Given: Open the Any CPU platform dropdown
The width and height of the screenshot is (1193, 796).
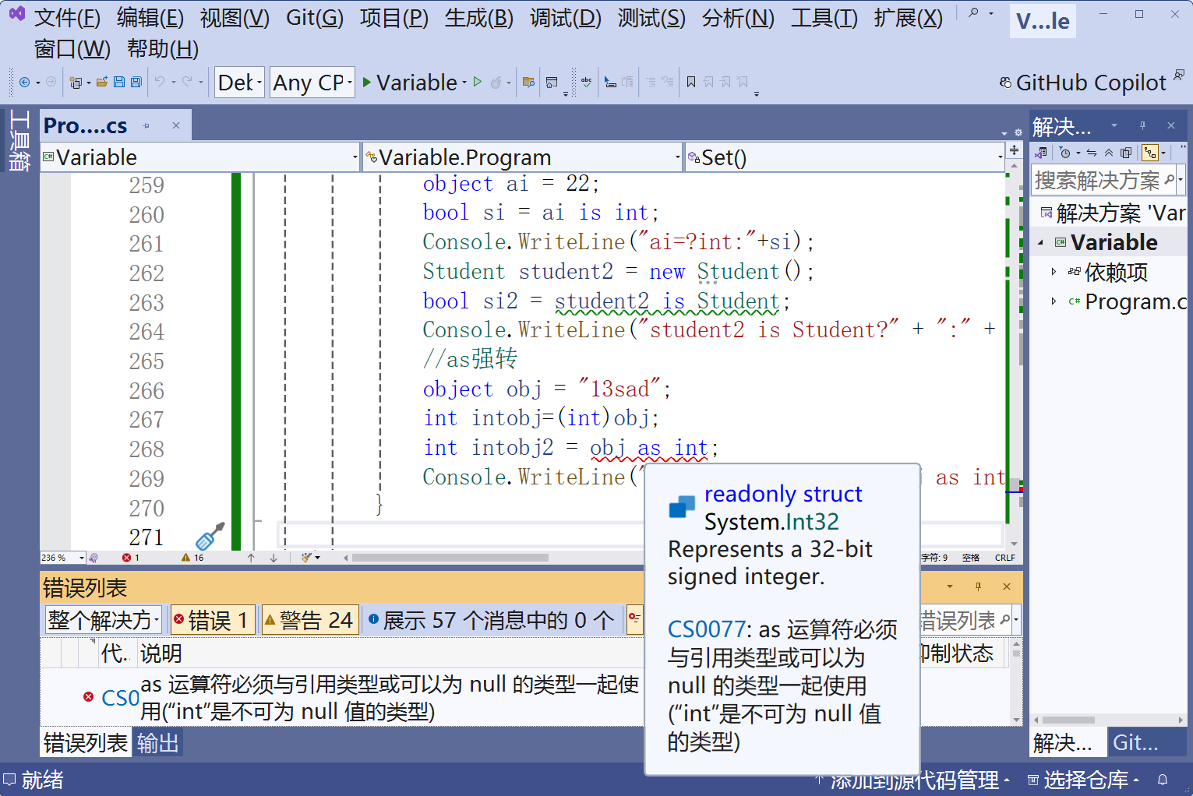Looking at the screenshot, I should (312, 83).
